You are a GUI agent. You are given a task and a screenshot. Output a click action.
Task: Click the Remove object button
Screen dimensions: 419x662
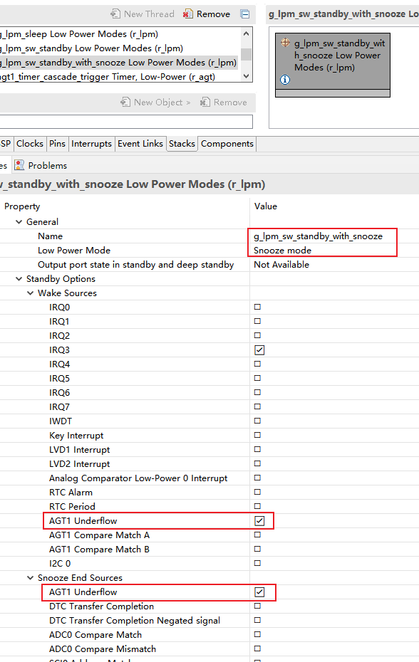coord(223,103)
